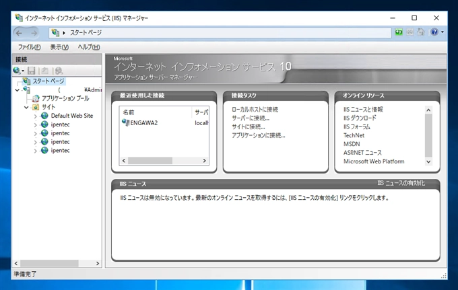The width and height of the screenshot is (458, 290).
Task: Open the TechNet resource link
Action: (354, 135)
